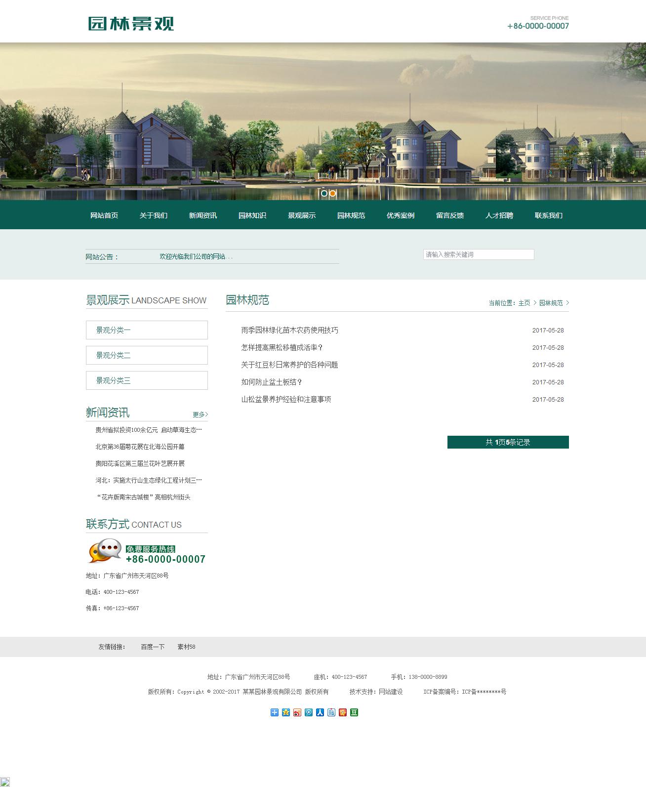The width and height of the screenshot is (646, 787).
Task: Go to 优秀案例 in the navigation bar
Action: click(400, 215)
